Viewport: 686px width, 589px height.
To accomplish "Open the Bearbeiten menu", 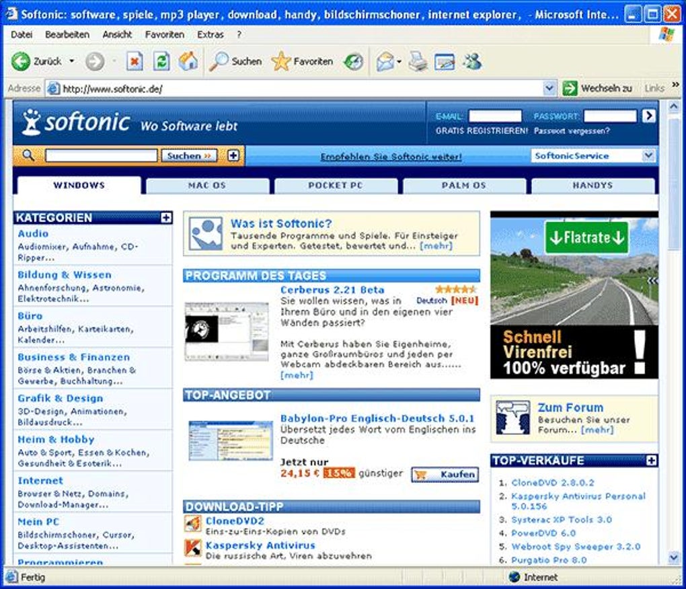I will point(67,34).
